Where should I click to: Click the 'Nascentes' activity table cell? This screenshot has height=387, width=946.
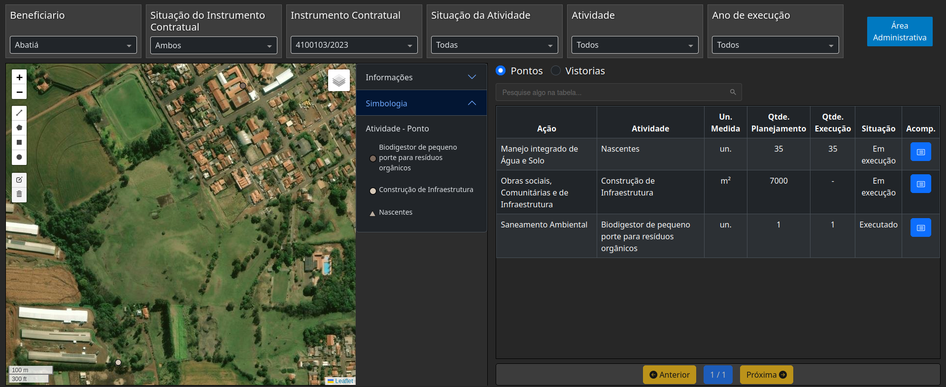click(x=650, y=155)
